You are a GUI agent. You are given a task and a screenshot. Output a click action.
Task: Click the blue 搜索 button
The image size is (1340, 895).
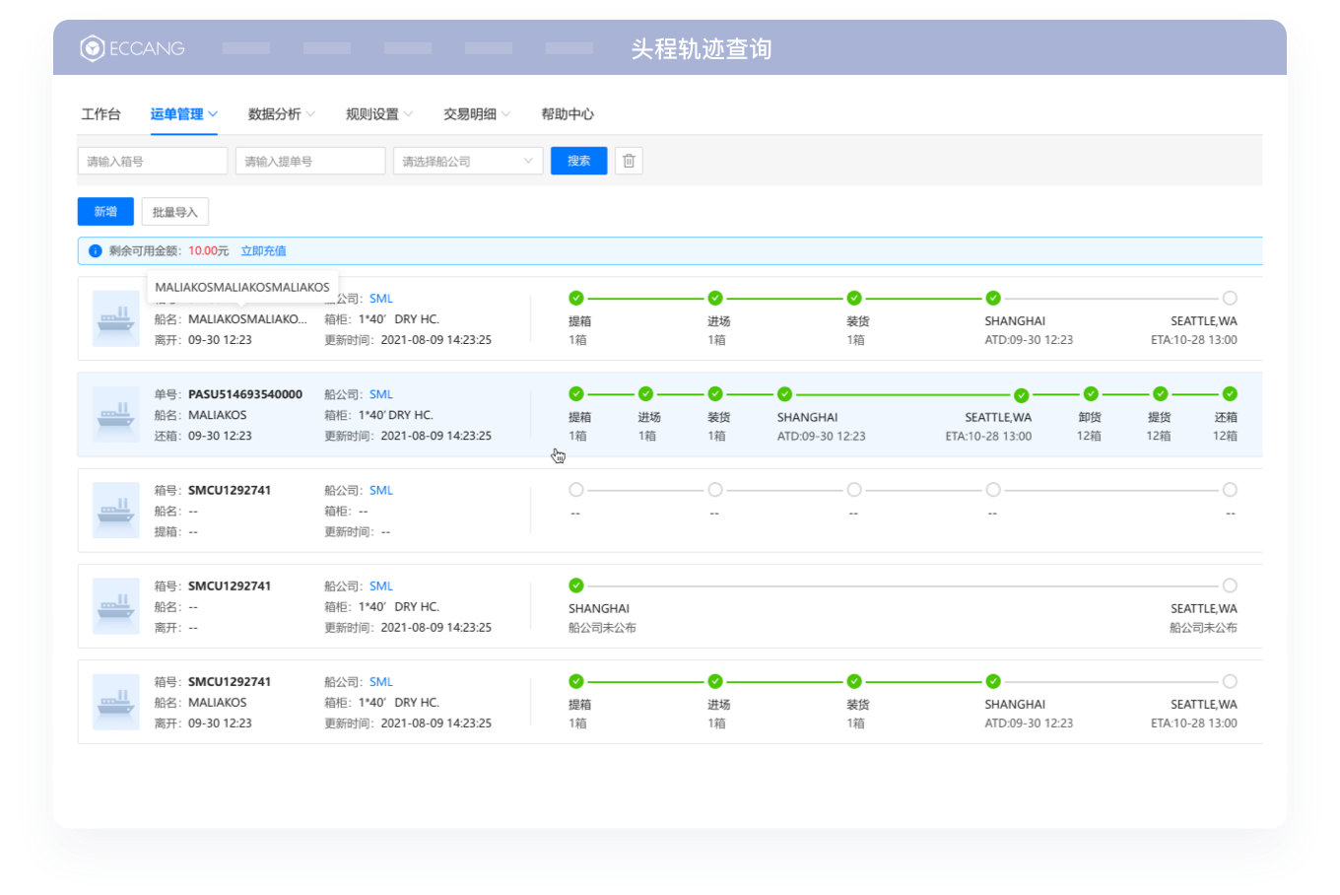[x=579, y=161]
